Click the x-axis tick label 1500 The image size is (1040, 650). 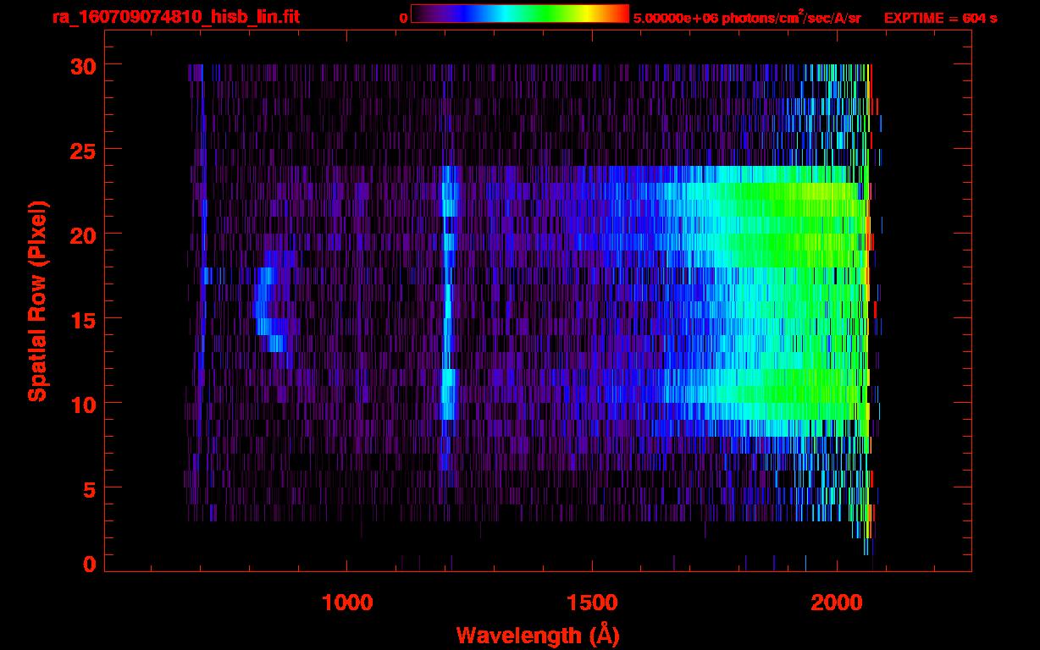click(x=592, y=603)
